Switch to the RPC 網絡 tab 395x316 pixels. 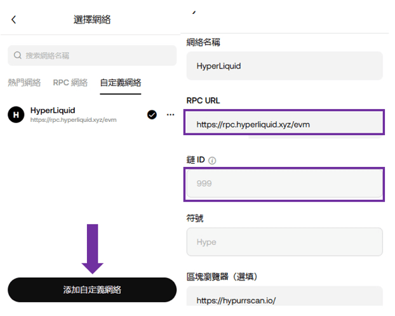(x=70, y=82)
